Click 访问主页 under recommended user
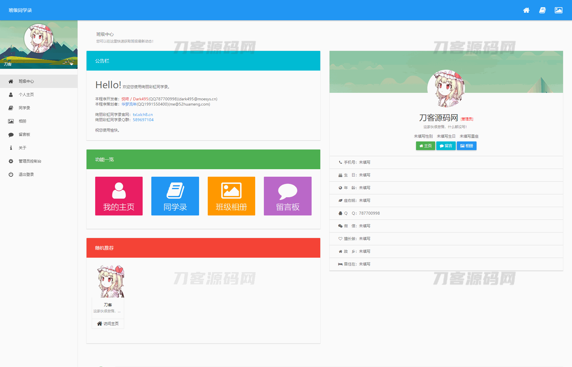Viewport: 572px width, 367px height. coord(108,324)
